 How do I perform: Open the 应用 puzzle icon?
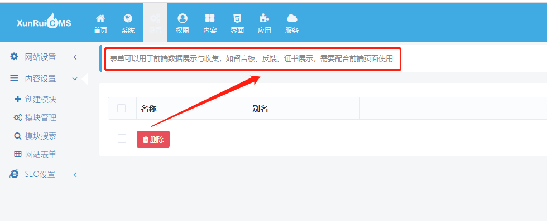point(265,18)
